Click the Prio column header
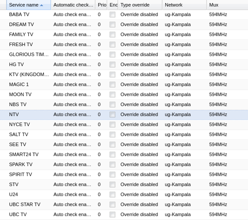This screenshot has height=220, width=248. [x=101, y=5]
